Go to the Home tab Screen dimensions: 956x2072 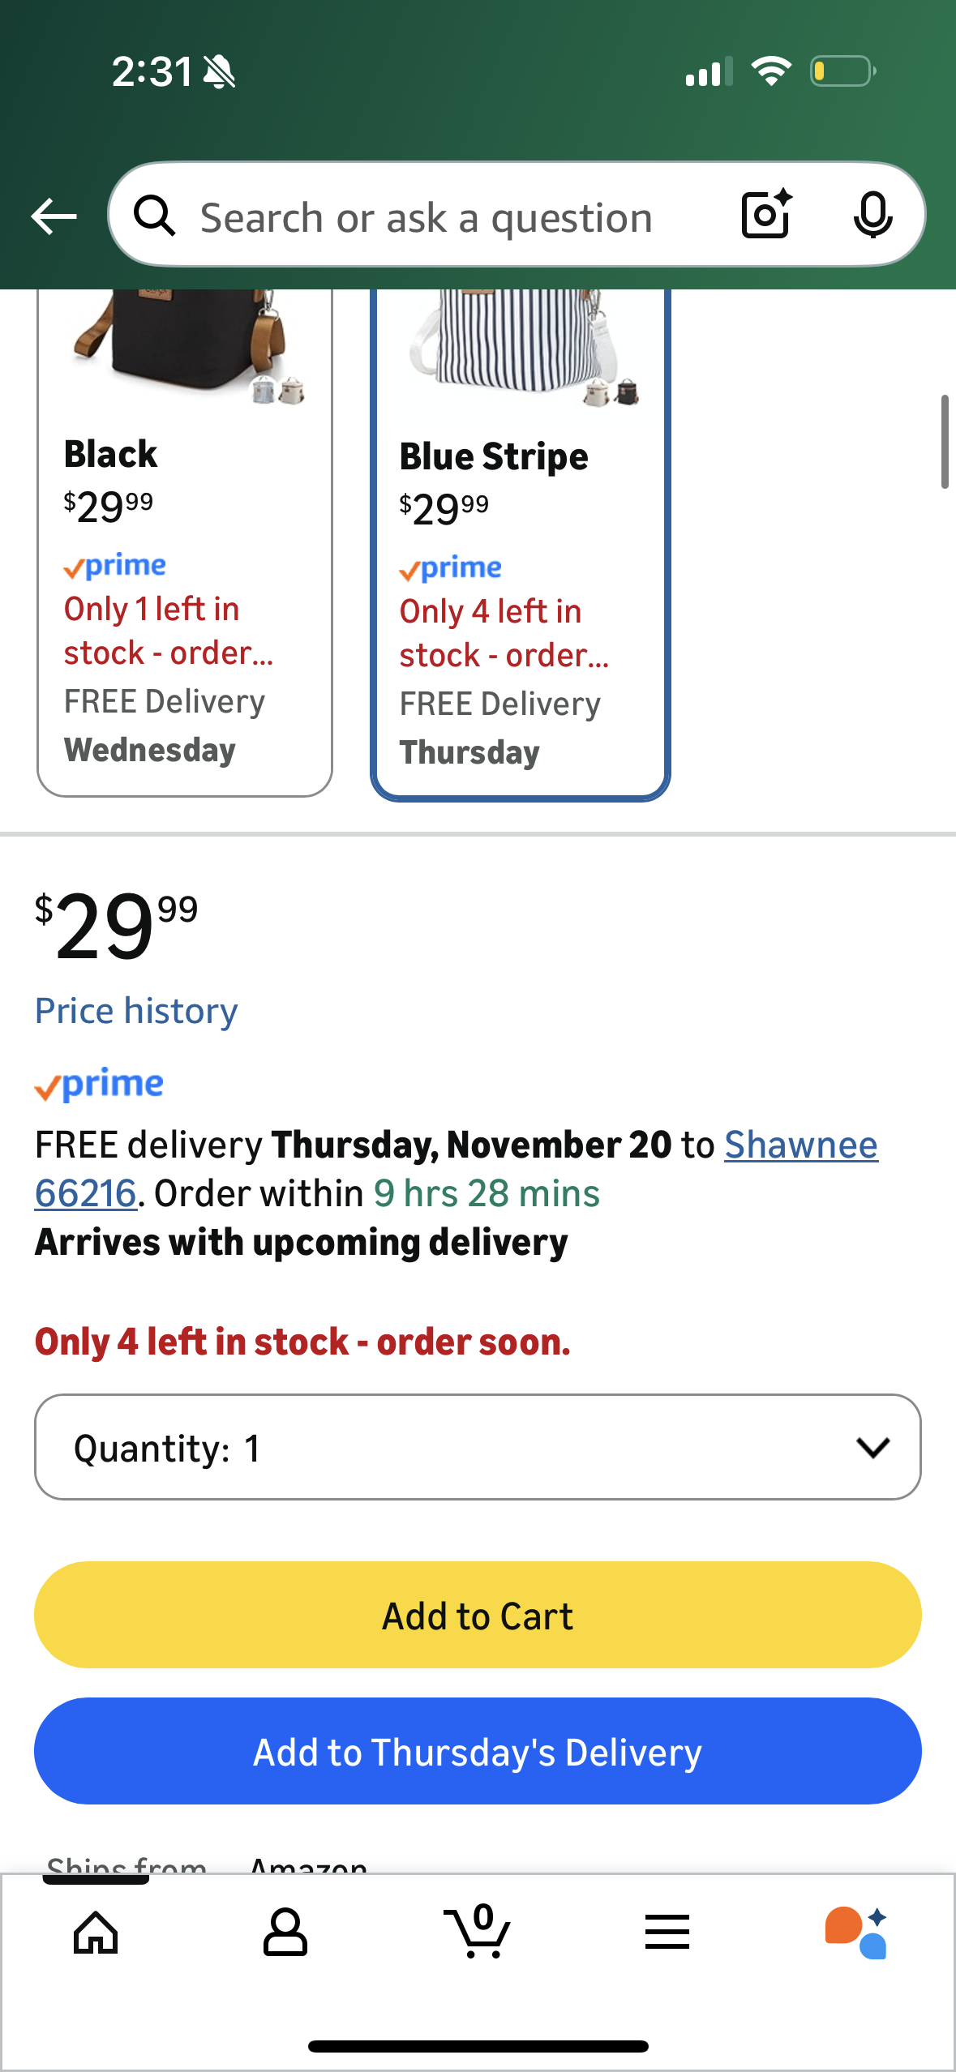tap(96, 1933)
